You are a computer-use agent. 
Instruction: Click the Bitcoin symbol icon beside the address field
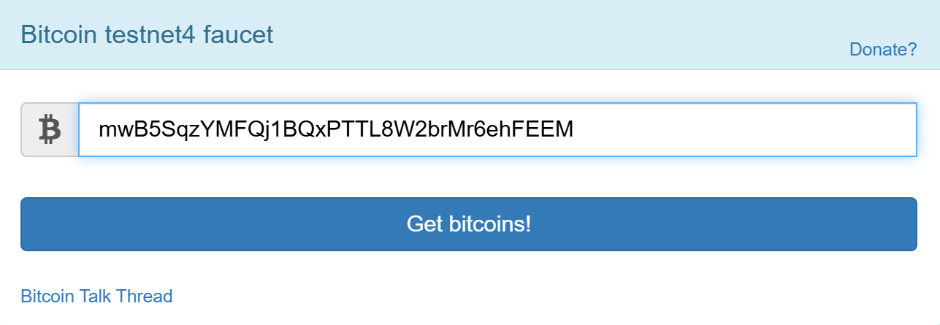coord(50,130)
